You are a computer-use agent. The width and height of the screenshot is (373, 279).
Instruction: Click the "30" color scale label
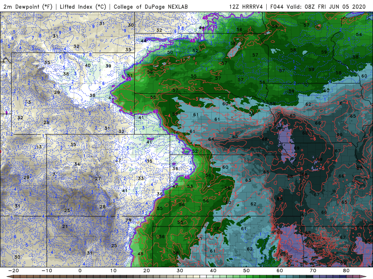[x=180, y=271]
